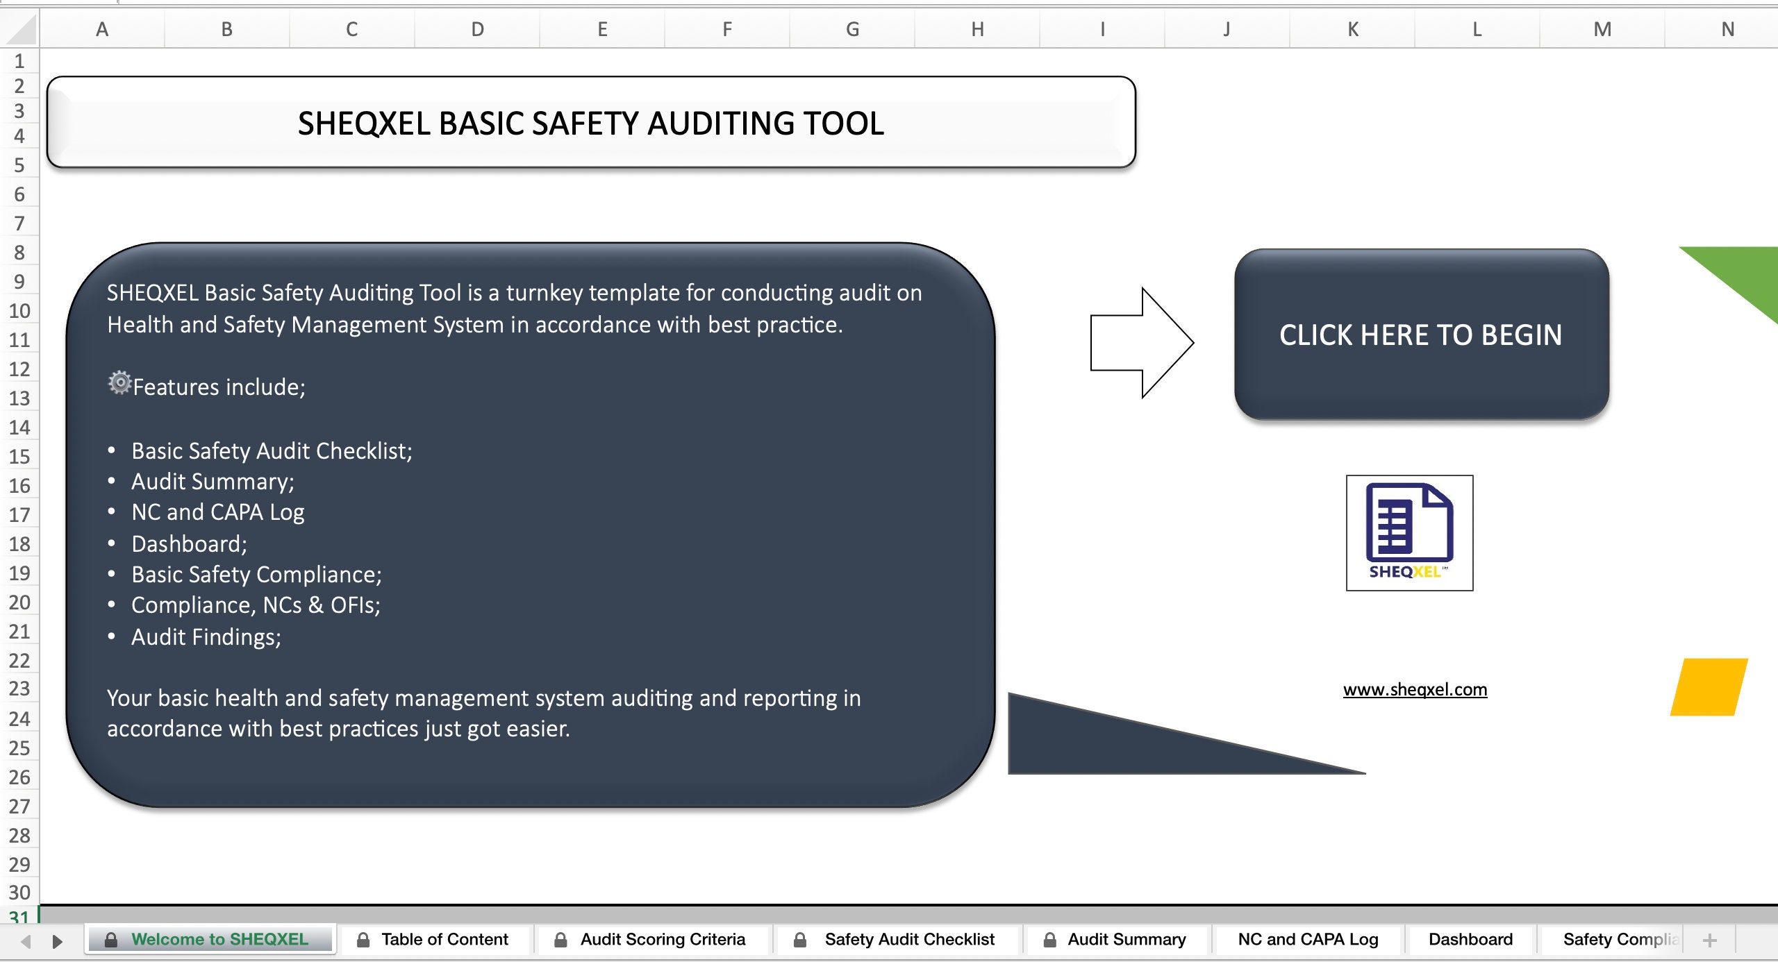
Task: Click the add new sheet plus icon
Action: pyautogui.click(x=1709, y=939)
